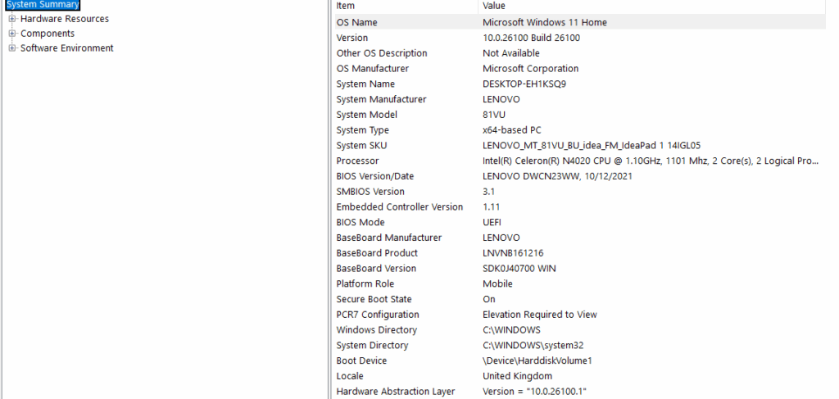Viewport: 839px width, 399px height.
Task: Sort by the Value column header
Action: (651, 6)
